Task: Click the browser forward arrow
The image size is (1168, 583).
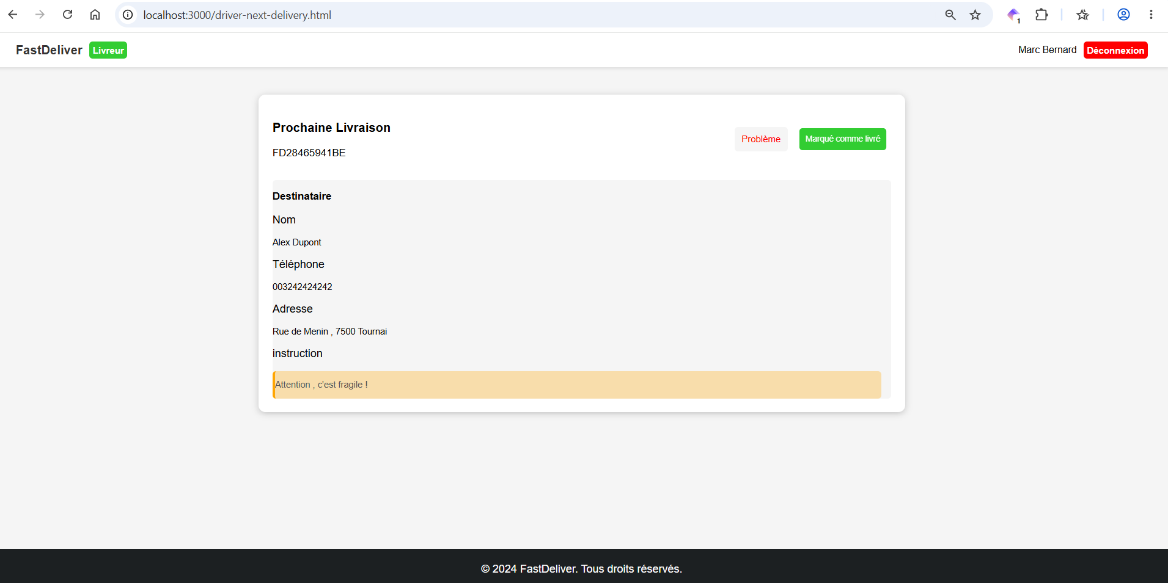Action: click(40, 15)
